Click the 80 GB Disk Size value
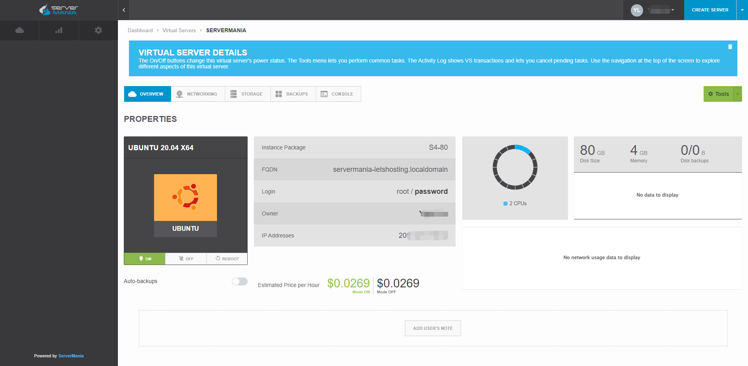The image size is (748, 366). click(x=592, y=150)
